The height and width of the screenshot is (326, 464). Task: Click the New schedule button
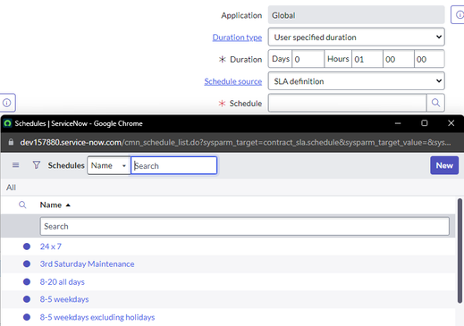[x=444, y=165]
